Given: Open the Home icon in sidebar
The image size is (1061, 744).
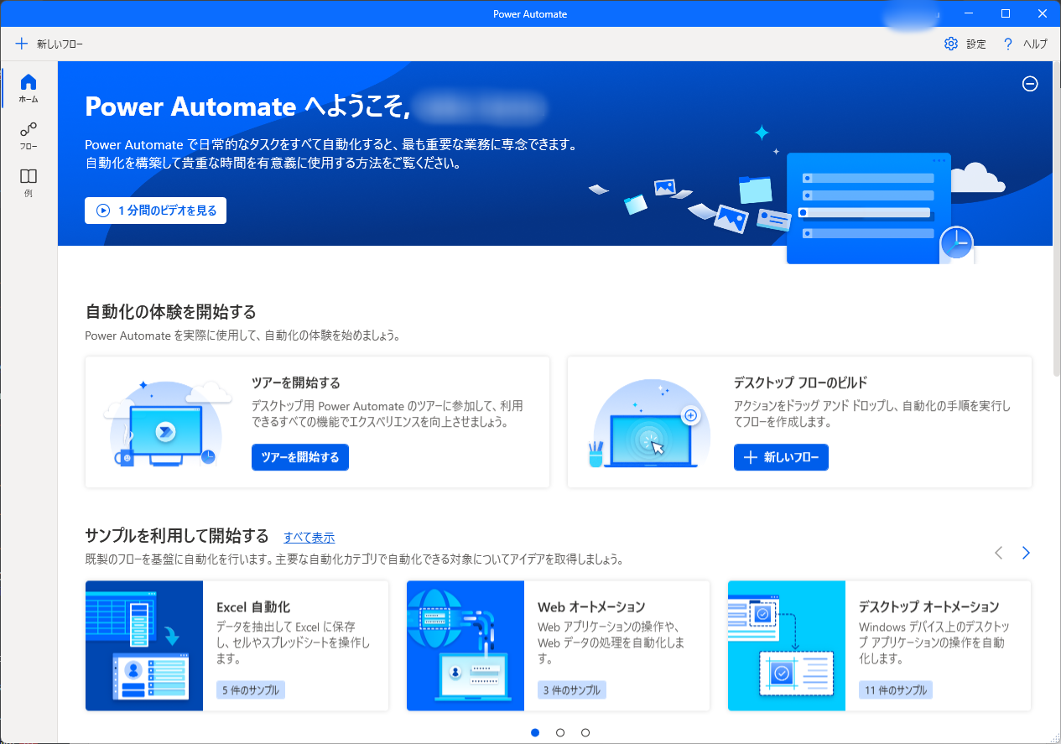Looking at the screenshot, I should 29,82.
